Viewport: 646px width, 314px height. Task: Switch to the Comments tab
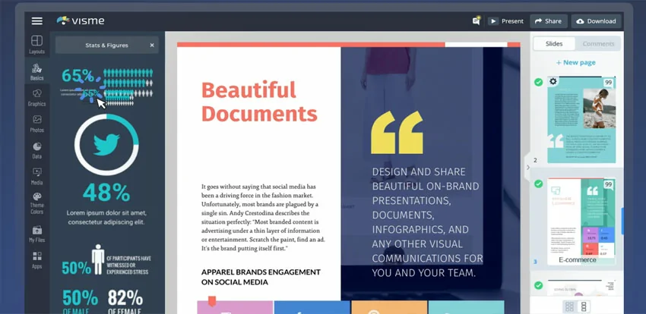598,44
